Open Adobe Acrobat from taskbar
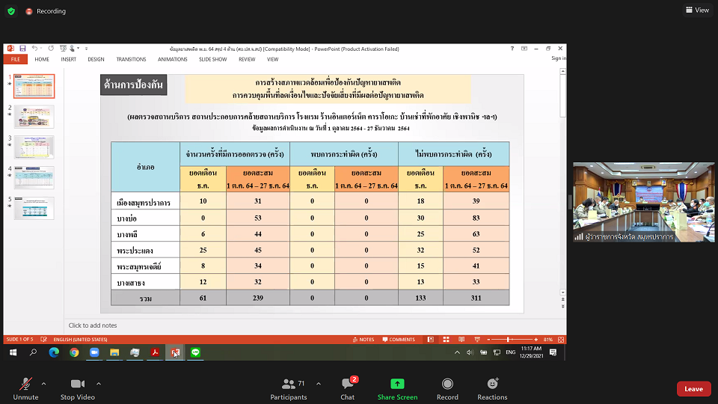The height and width of the screenshot is (404, 718). 155,352
